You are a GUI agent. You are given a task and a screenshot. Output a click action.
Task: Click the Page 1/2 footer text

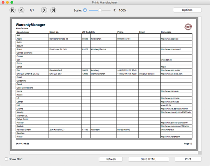[x=188, y=144]
